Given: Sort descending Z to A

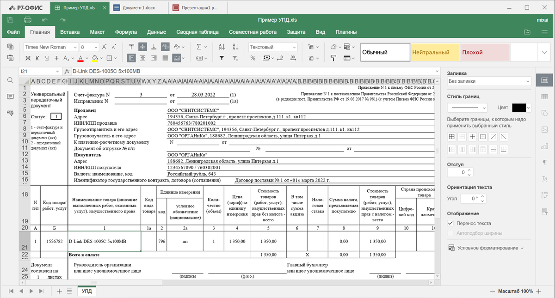Looking at the screenshot, I should tap(234, 47).
